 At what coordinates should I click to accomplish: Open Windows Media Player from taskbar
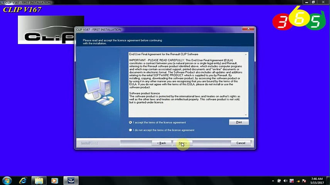(54, 181)
